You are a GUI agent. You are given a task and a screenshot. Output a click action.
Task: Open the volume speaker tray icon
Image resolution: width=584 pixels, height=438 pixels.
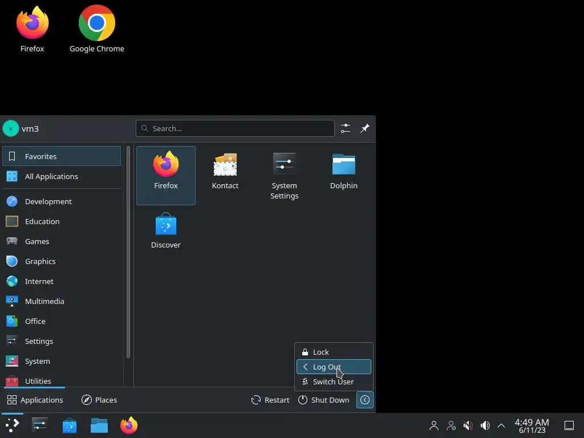pos(485,425)
